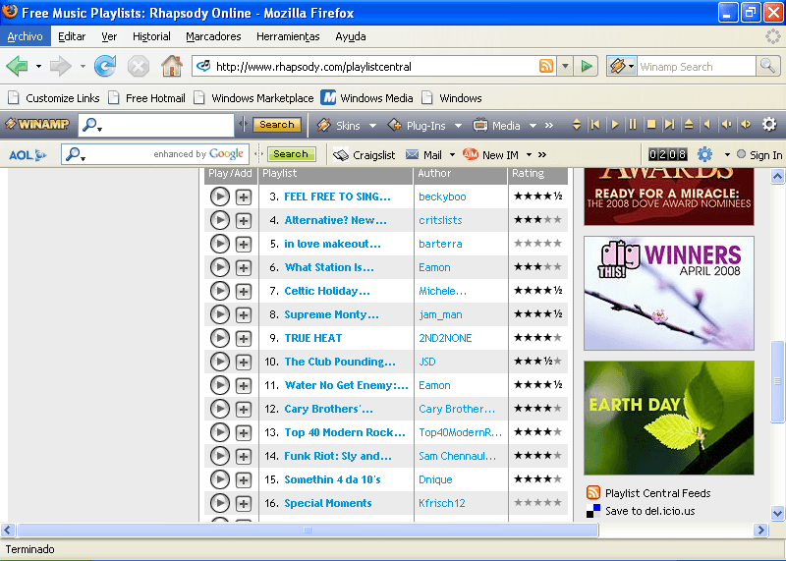This screenshot has width=786, height=561.
Task: Add Celtic Holiday playlist with plus icon
Action: [x=244, y=291]
